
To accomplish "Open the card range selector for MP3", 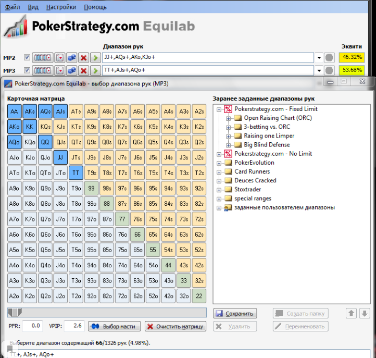I will click(x=43, y=70).
